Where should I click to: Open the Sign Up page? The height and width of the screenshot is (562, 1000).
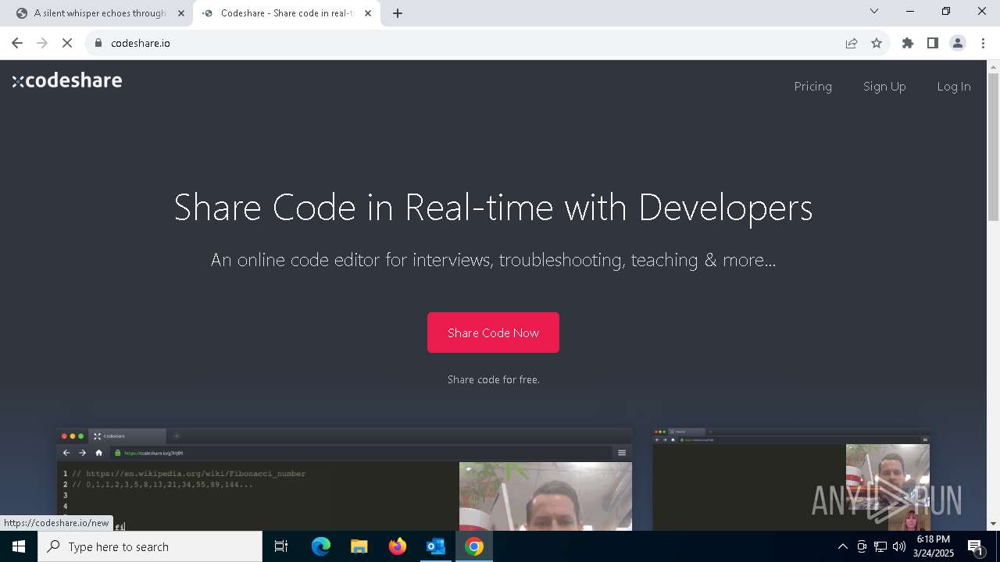click(884, 86)
